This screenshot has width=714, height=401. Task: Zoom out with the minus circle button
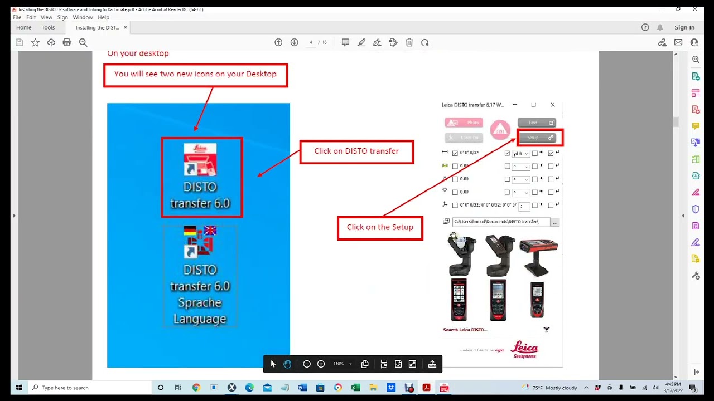[x=307, y=364]
